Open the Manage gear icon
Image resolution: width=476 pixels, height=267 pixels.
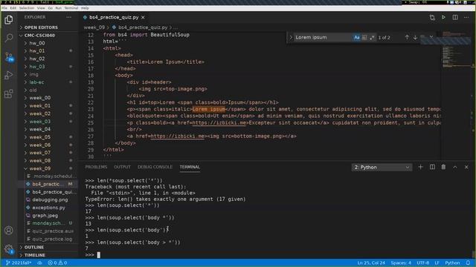click(x=9, y=249)
